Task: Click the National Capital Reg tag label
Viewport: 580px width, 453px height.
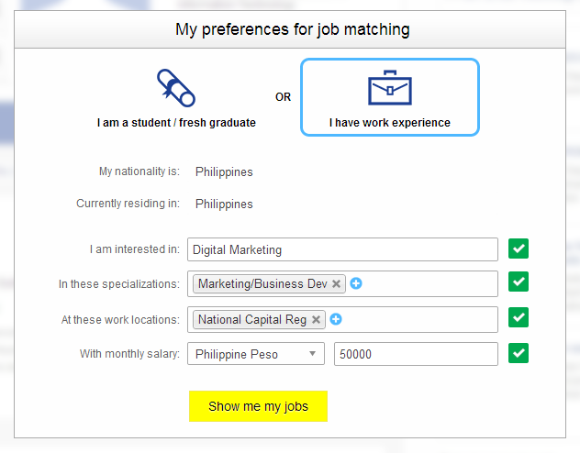Action: tap(252, 320)
